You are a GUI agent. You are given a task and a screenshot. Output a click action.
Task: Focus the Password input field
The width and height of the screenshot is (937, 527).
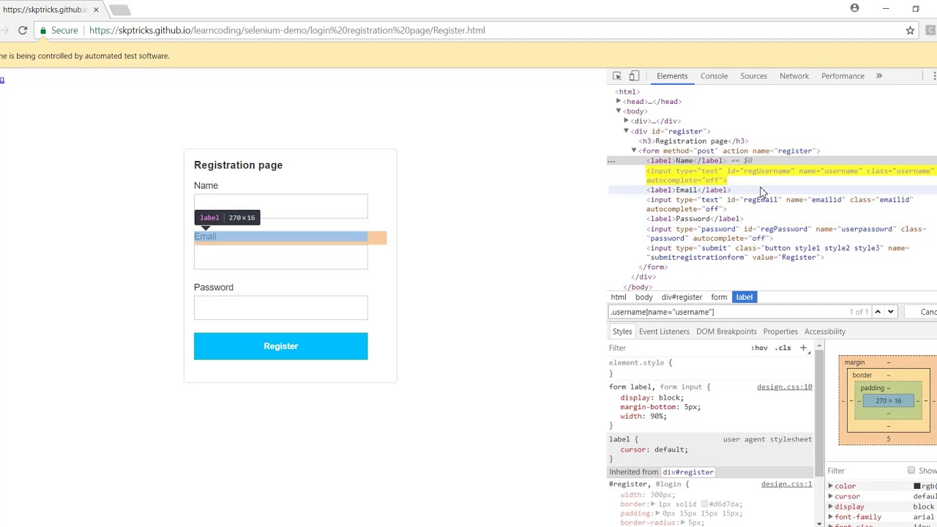(x=281, y=308)
